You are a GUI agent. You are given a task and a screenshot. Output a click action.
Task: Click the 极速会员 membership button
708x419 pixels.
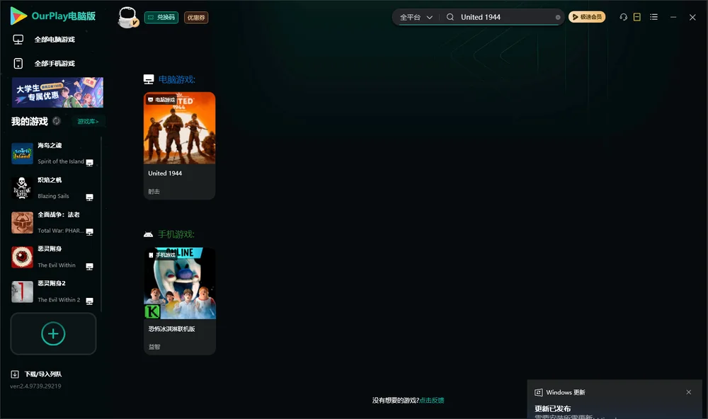point(587,17)
